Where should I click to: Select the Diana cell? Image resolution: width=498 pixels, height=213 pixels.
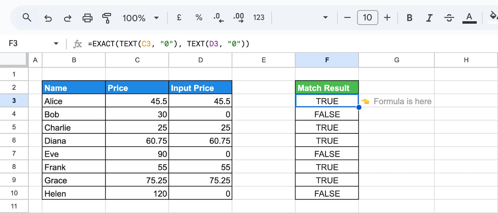point(74,141)
